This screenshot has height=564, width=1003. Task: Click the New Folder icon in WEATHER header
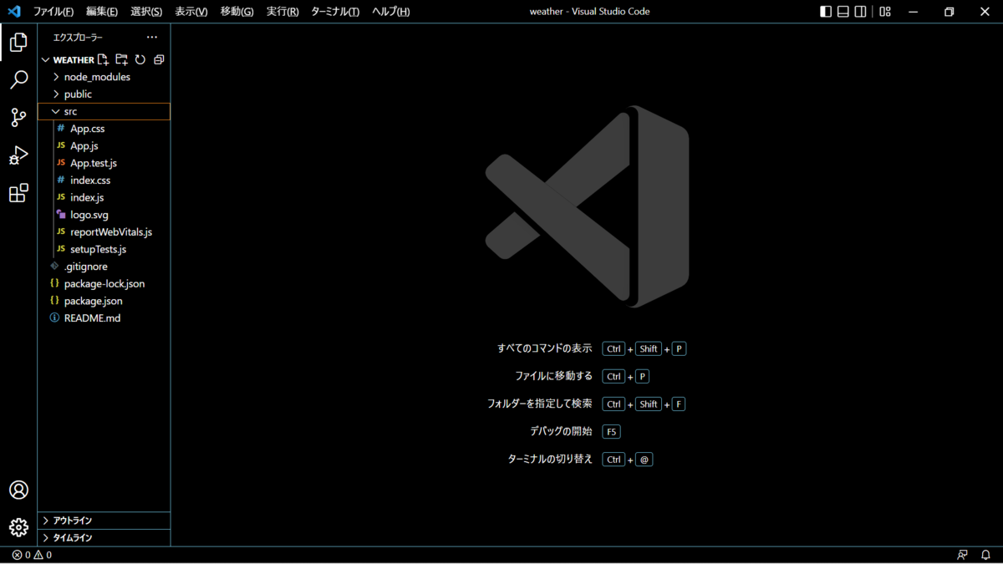click(x=122, y=59)
